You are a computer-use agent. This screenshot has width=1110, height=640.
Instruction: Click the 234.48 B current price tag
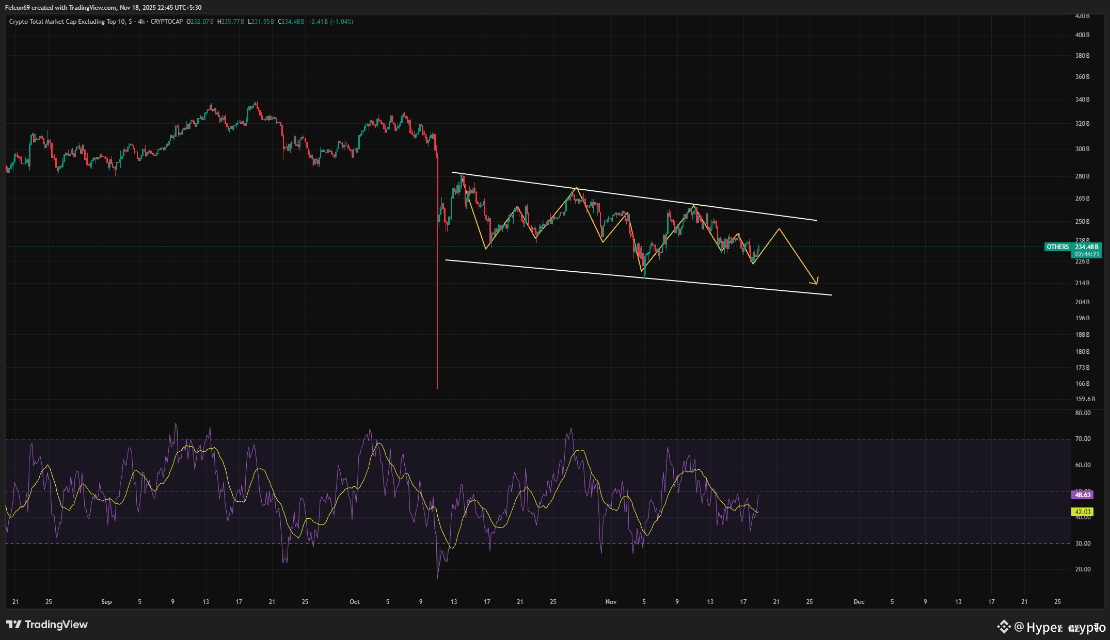(x=1087, y=247)
